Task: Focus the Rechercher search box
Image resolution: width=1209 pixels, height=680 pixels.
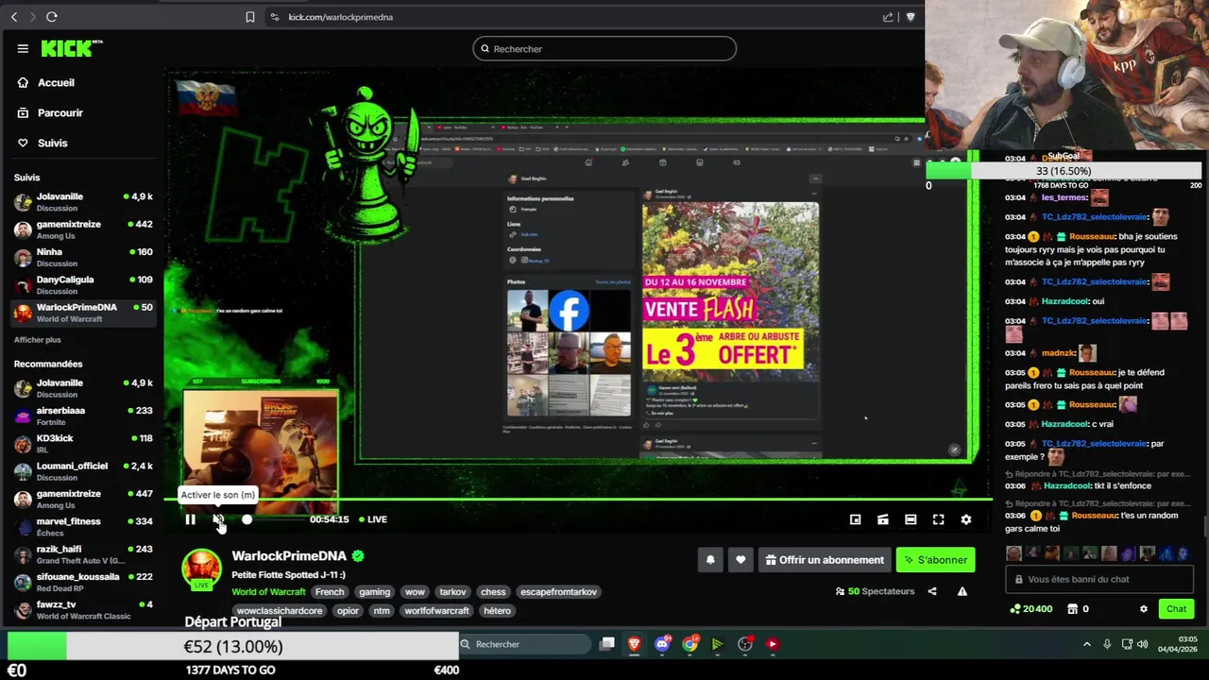Action: point(604,48)
